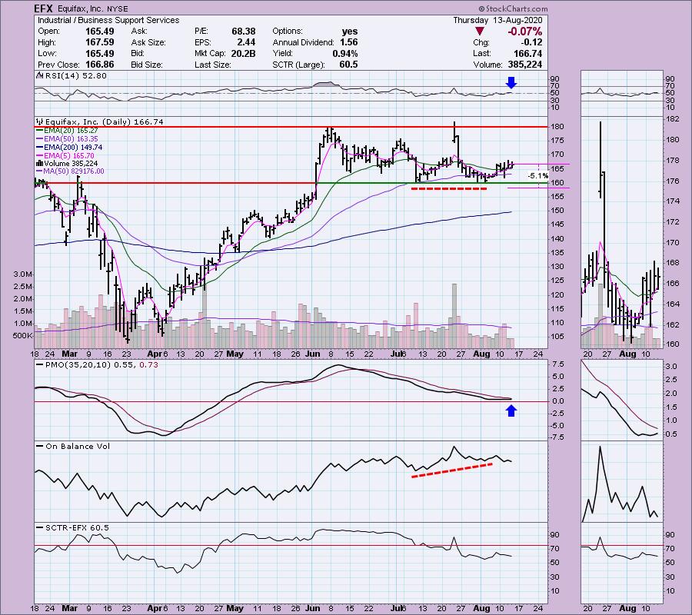Screen dimensions: 692x615
Task: Click the High value 167.59
Action: point(99,42)
